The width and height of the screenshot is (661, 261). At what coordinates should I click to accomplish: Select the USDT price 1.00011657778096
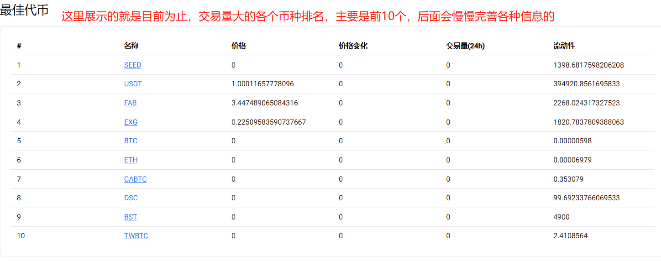click(x=262, y=84)
